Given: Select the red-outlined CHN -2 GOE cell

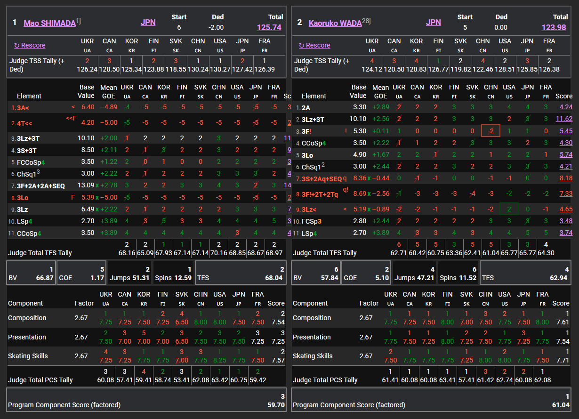Looking at the screenshot, I should [490, 131].
